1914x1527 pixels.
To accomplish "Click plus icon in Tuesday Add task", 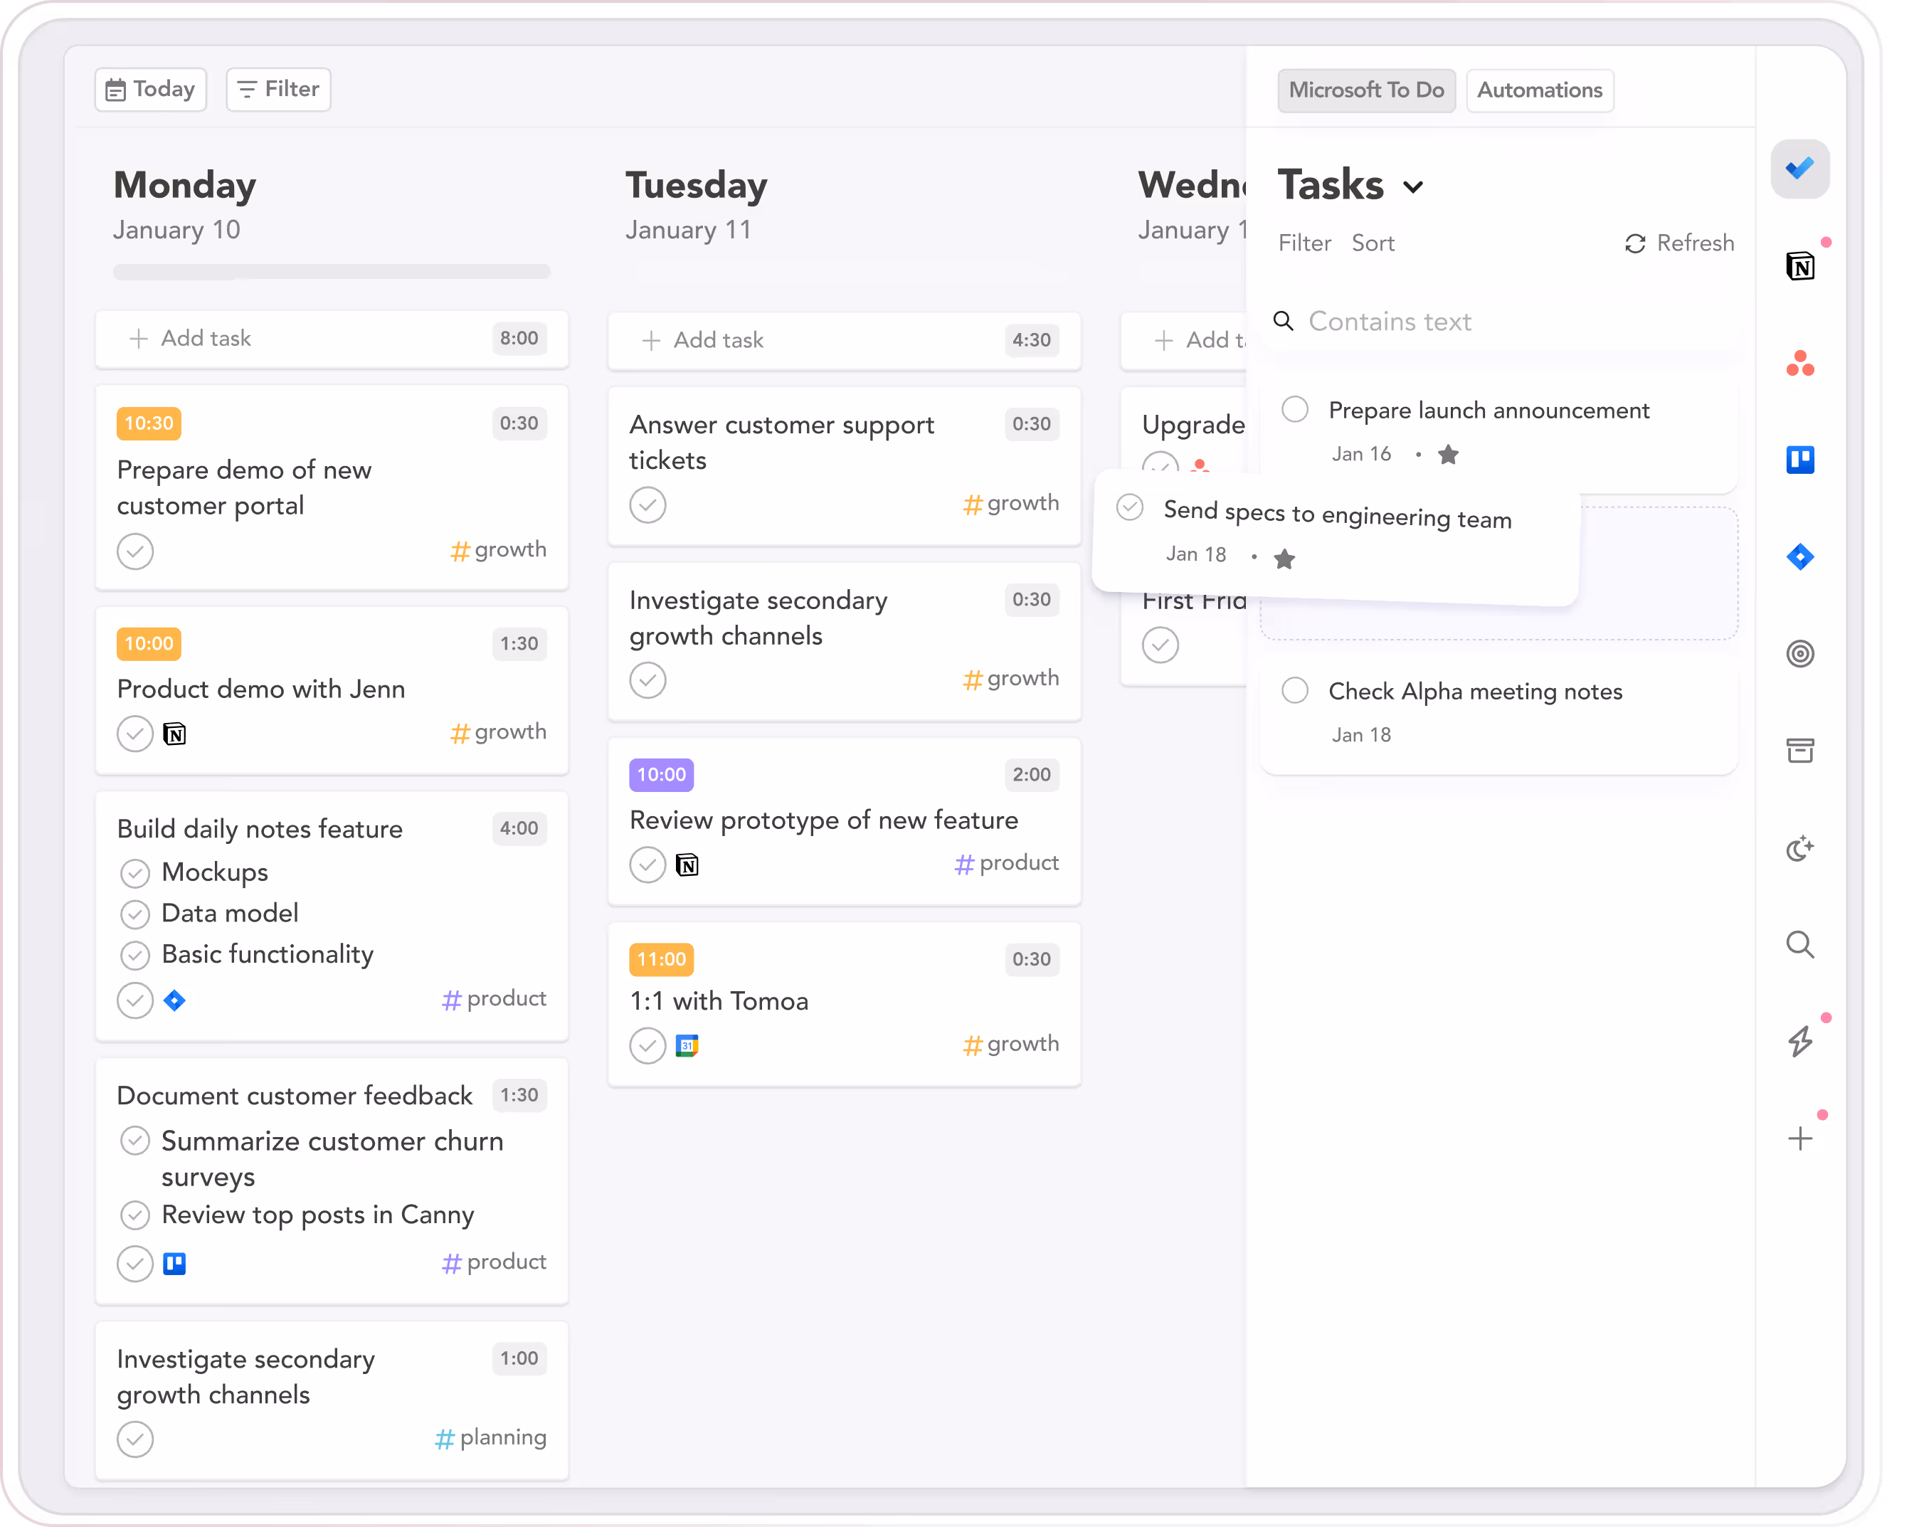I will tap(651, 340).
